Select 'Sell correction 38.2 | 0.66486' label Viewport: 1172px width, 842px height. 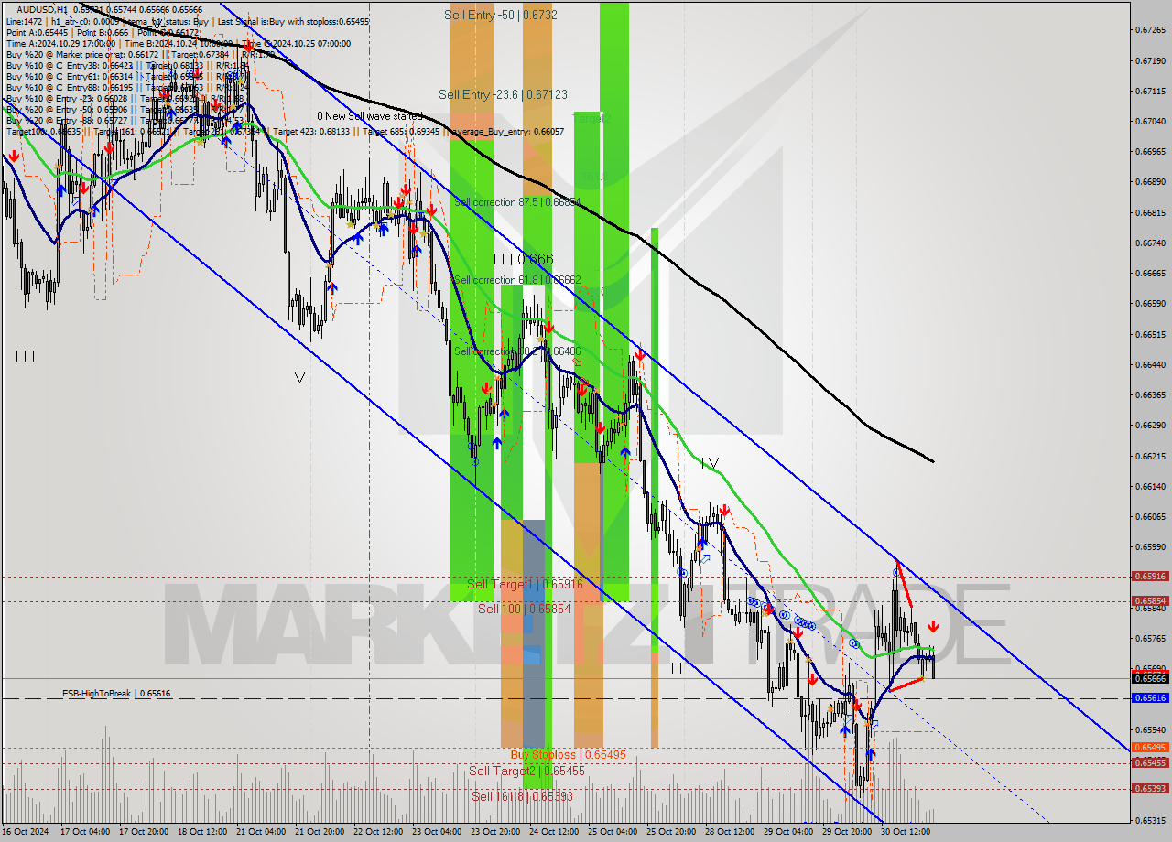pos(517,351)
